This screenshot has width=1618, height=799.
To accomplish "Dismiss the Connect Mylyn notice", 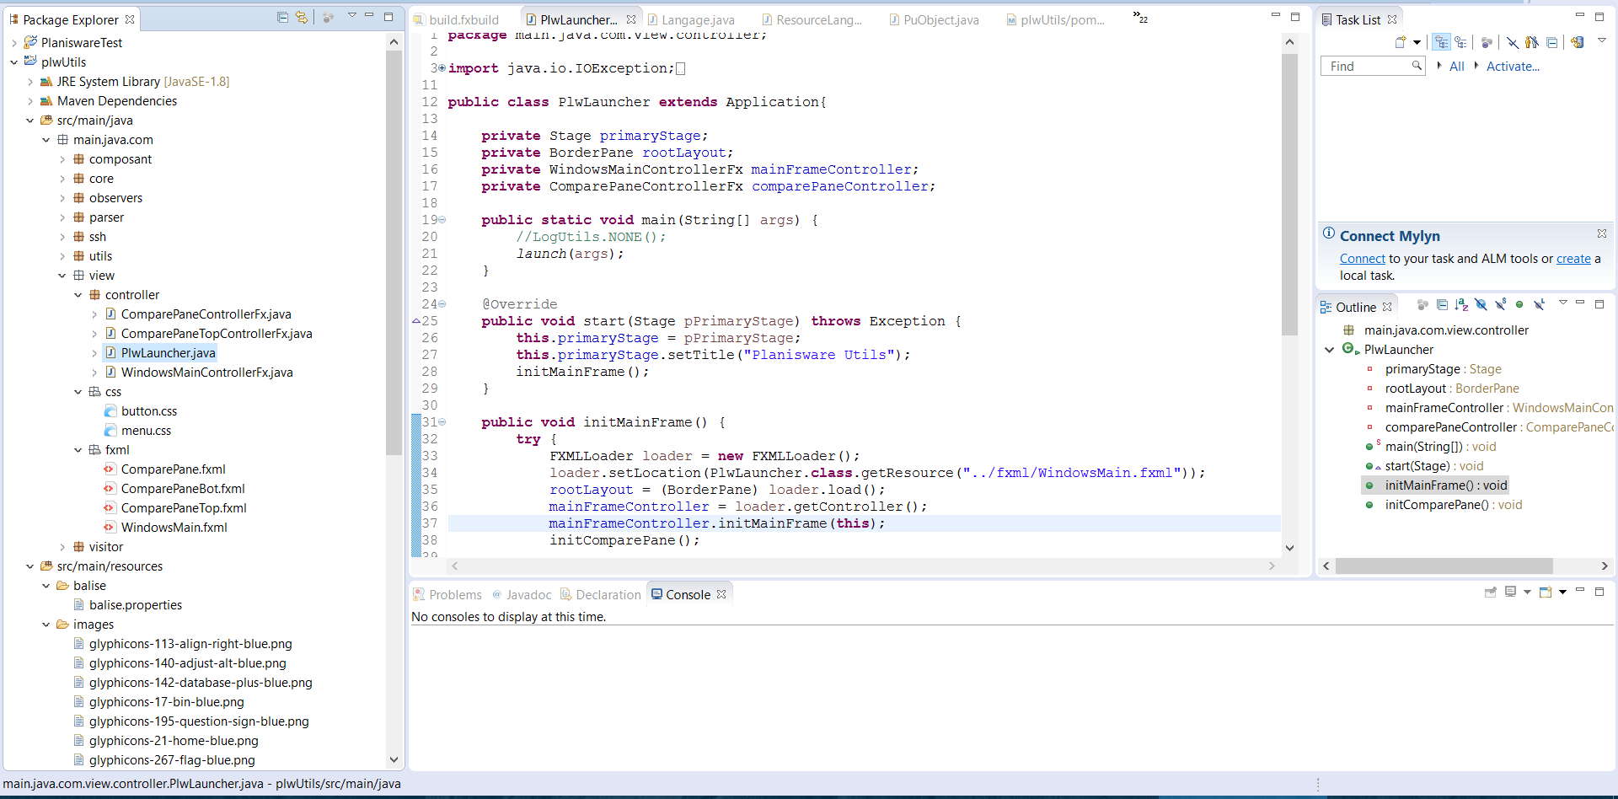I will click(x=1601, y=233).
